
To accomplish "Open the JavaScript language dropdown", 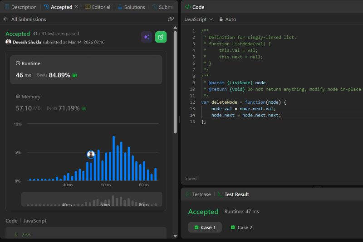I will (x=199, y=19).
